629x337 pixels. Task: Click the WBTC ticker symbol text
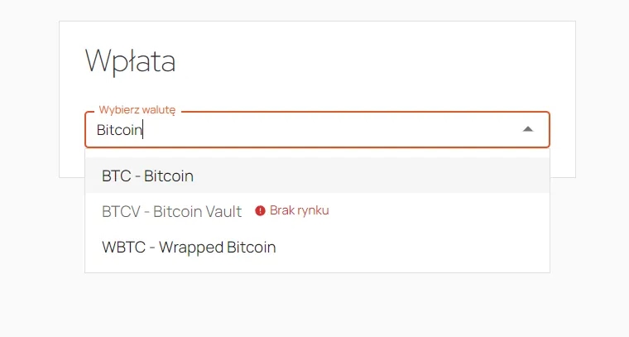click(123, 247)
